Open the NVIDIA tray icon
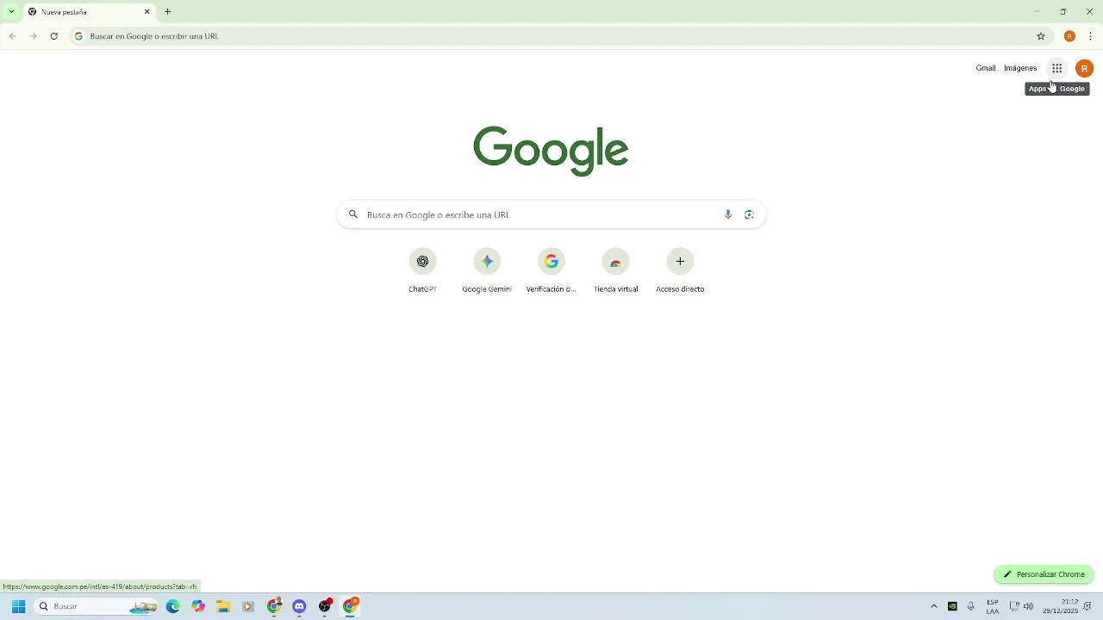 pyautogui.click(x=952, y=606)
